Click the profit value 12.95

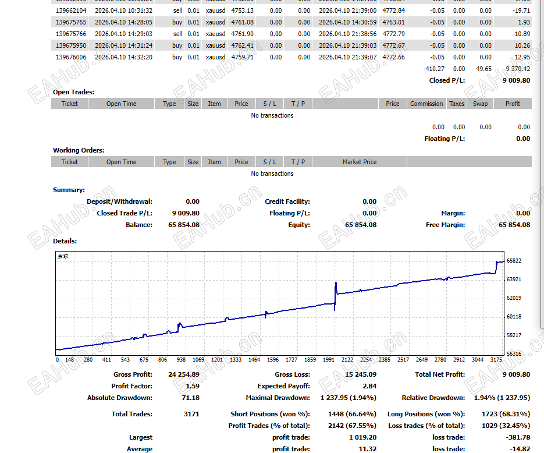(x=522, y=57)
